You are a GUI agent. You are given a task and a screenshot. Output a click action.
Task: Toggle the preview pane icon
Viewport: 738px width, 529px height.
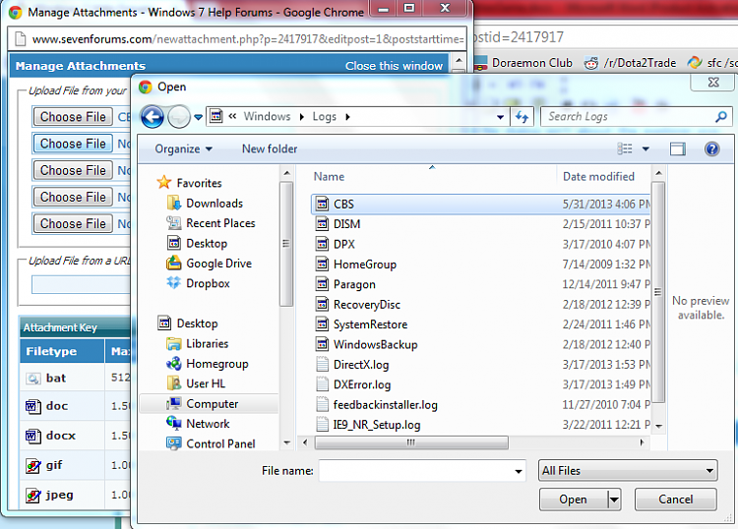pos(678,149)
